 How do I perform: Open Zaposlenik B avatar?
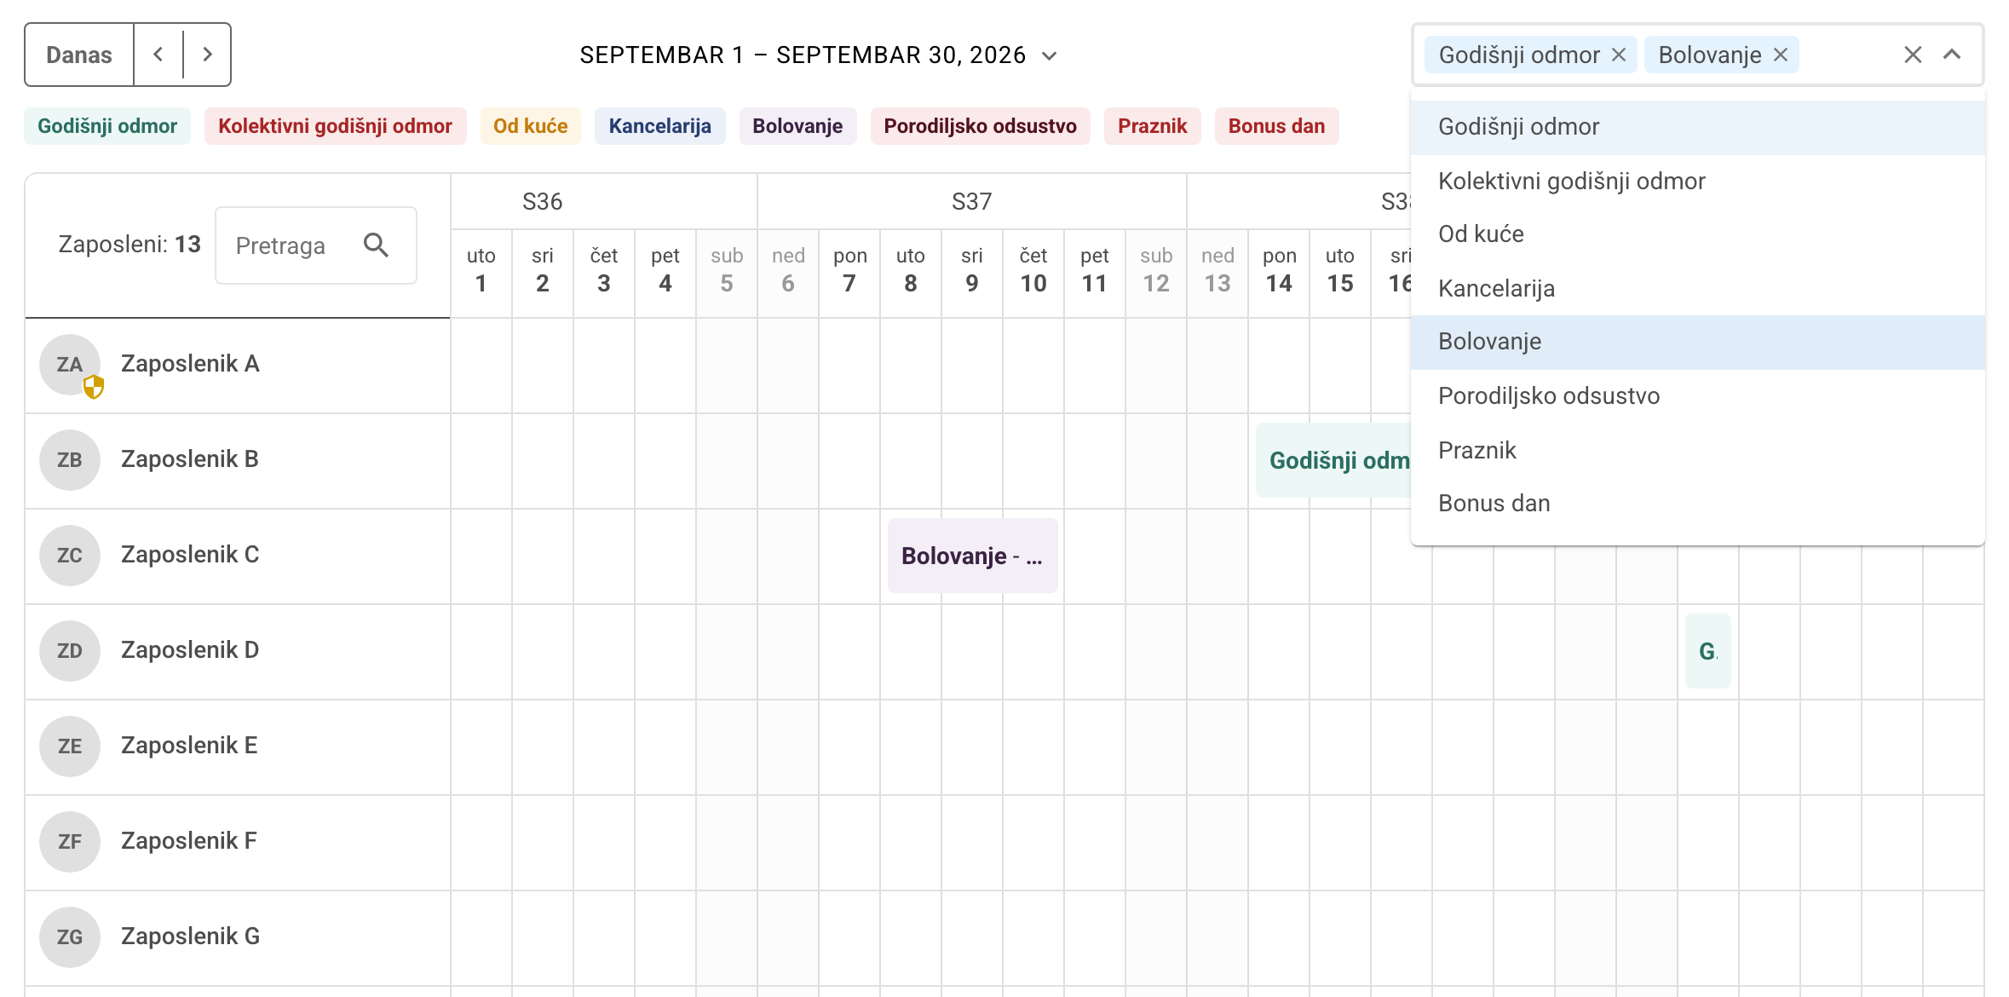pyautogui.click(x=70, y=460)
